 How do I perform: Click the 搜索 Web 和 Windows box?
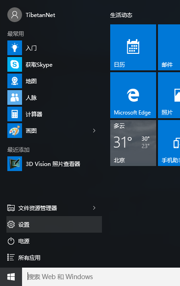pos(101,277)
